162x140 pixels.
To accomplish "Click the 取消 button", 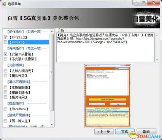I will (x=146, y=132).
